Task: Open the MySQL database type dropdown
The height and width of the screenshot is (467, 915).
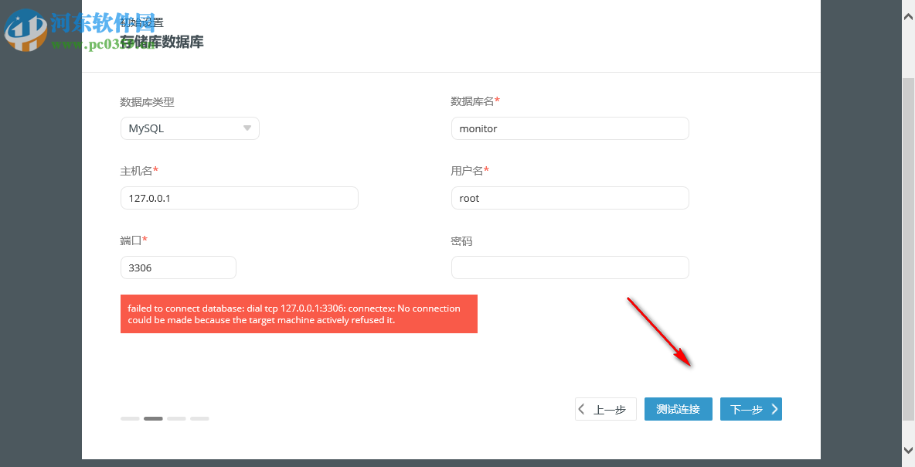Action: click(189, 128)
